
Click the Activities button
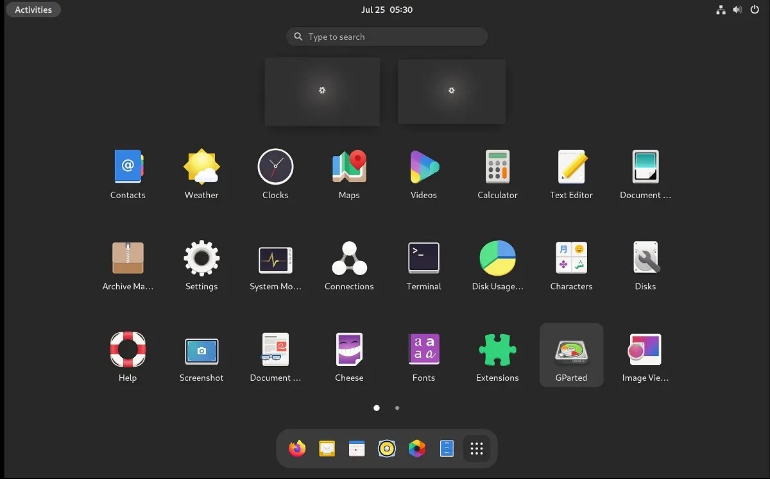click(x=33, y=10)
